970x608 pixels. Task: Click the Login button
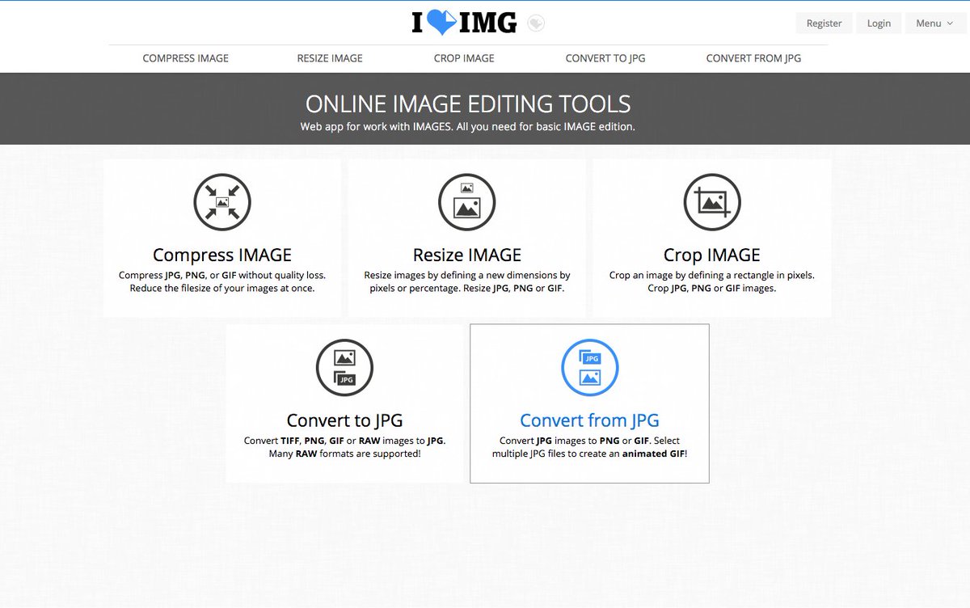(x=879, y=23)
